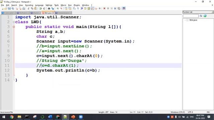Click the Close All toolbar icon
This screenshot has height=120, width=214.
coord(20,8)
